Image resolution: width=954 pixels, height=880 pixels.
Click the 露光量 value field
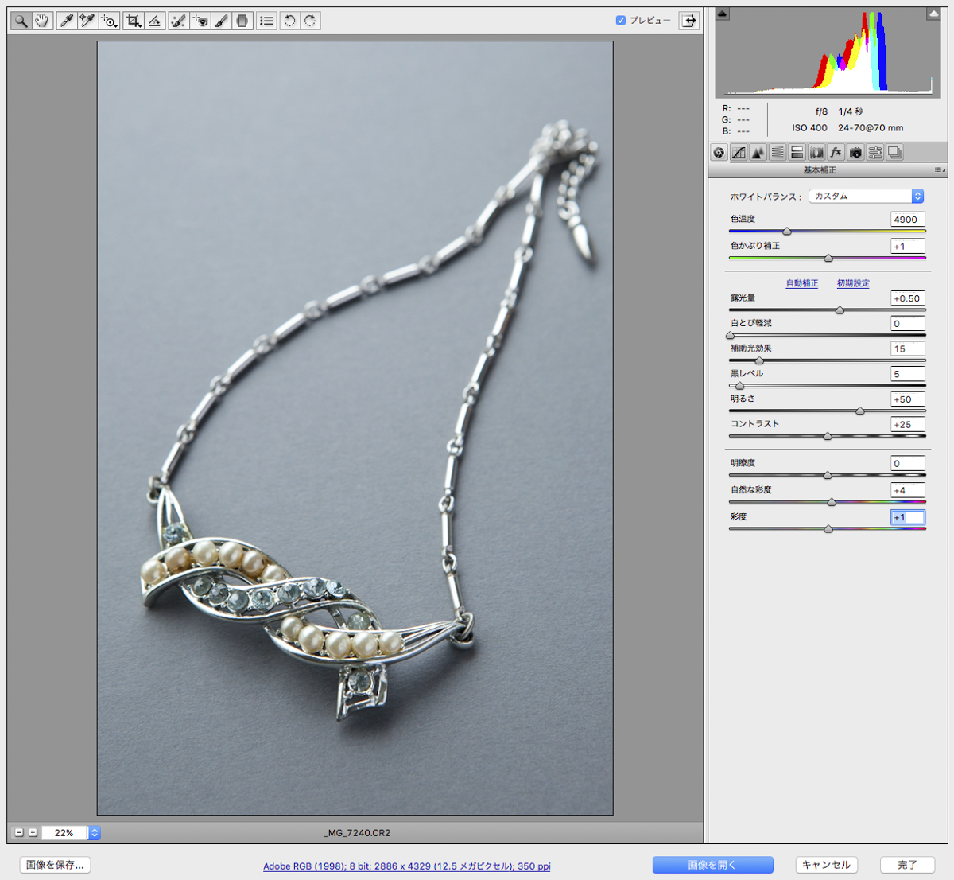pyautogui.click(x=907, y=298)
